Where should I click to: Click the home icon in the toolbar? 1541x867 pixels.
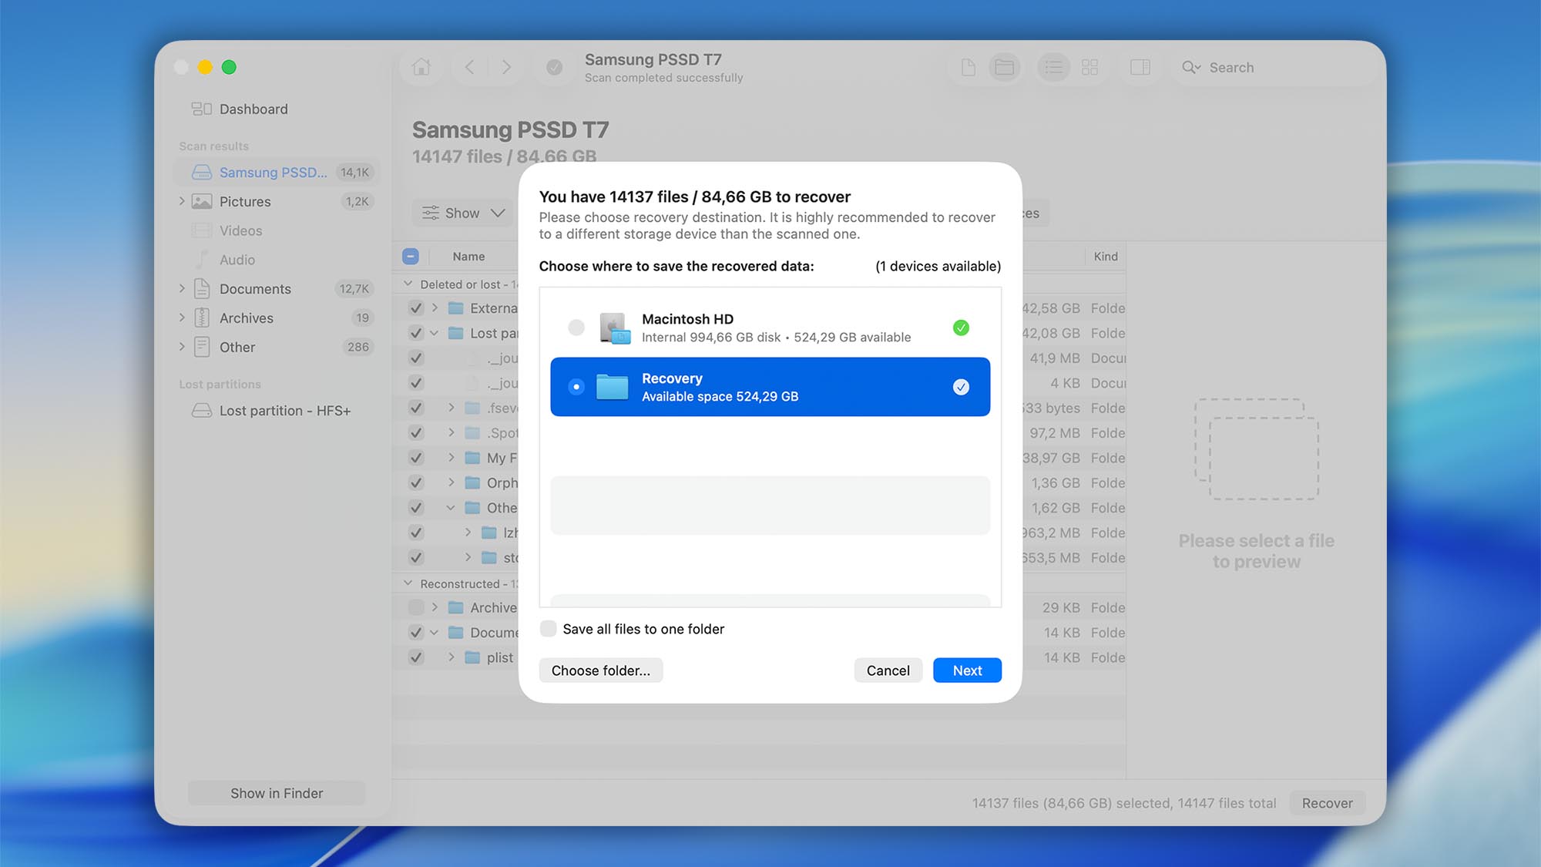[421, 67]
